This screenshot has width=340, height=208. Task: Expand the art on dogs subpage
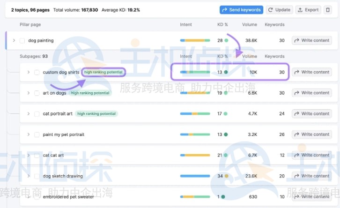(x=29, y=93)
